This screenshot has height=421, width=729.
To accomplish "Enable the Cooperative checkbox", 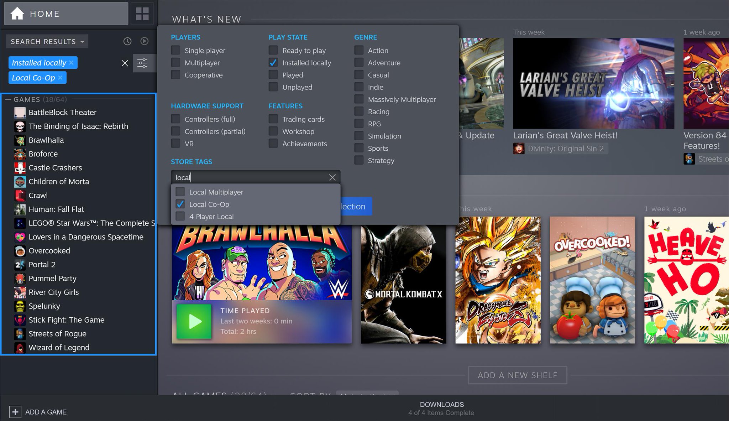I will (x=175, y=75).
